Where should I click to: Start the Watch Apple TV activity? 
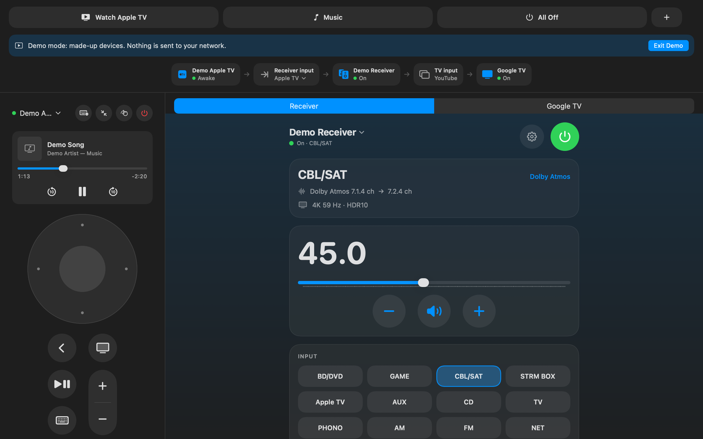pyautogui.click(x=114, y=17)
